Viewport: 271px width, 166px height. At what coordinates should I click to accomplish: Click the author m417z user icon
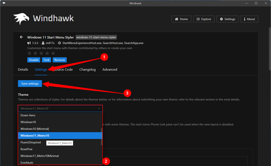point(43,43)
